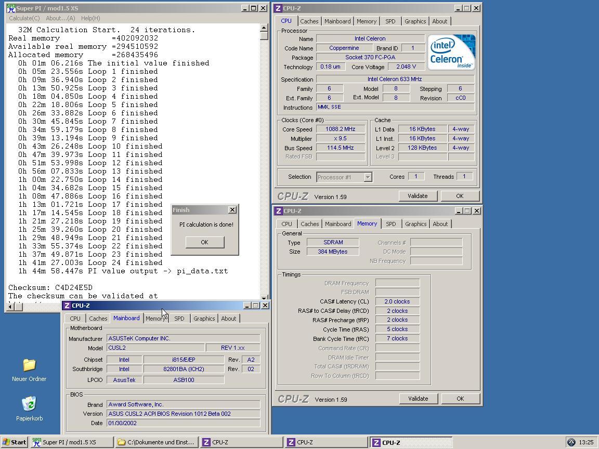
Task: Click the CPU-Z icon in the CPU window title bar
Action: (279, 8)
